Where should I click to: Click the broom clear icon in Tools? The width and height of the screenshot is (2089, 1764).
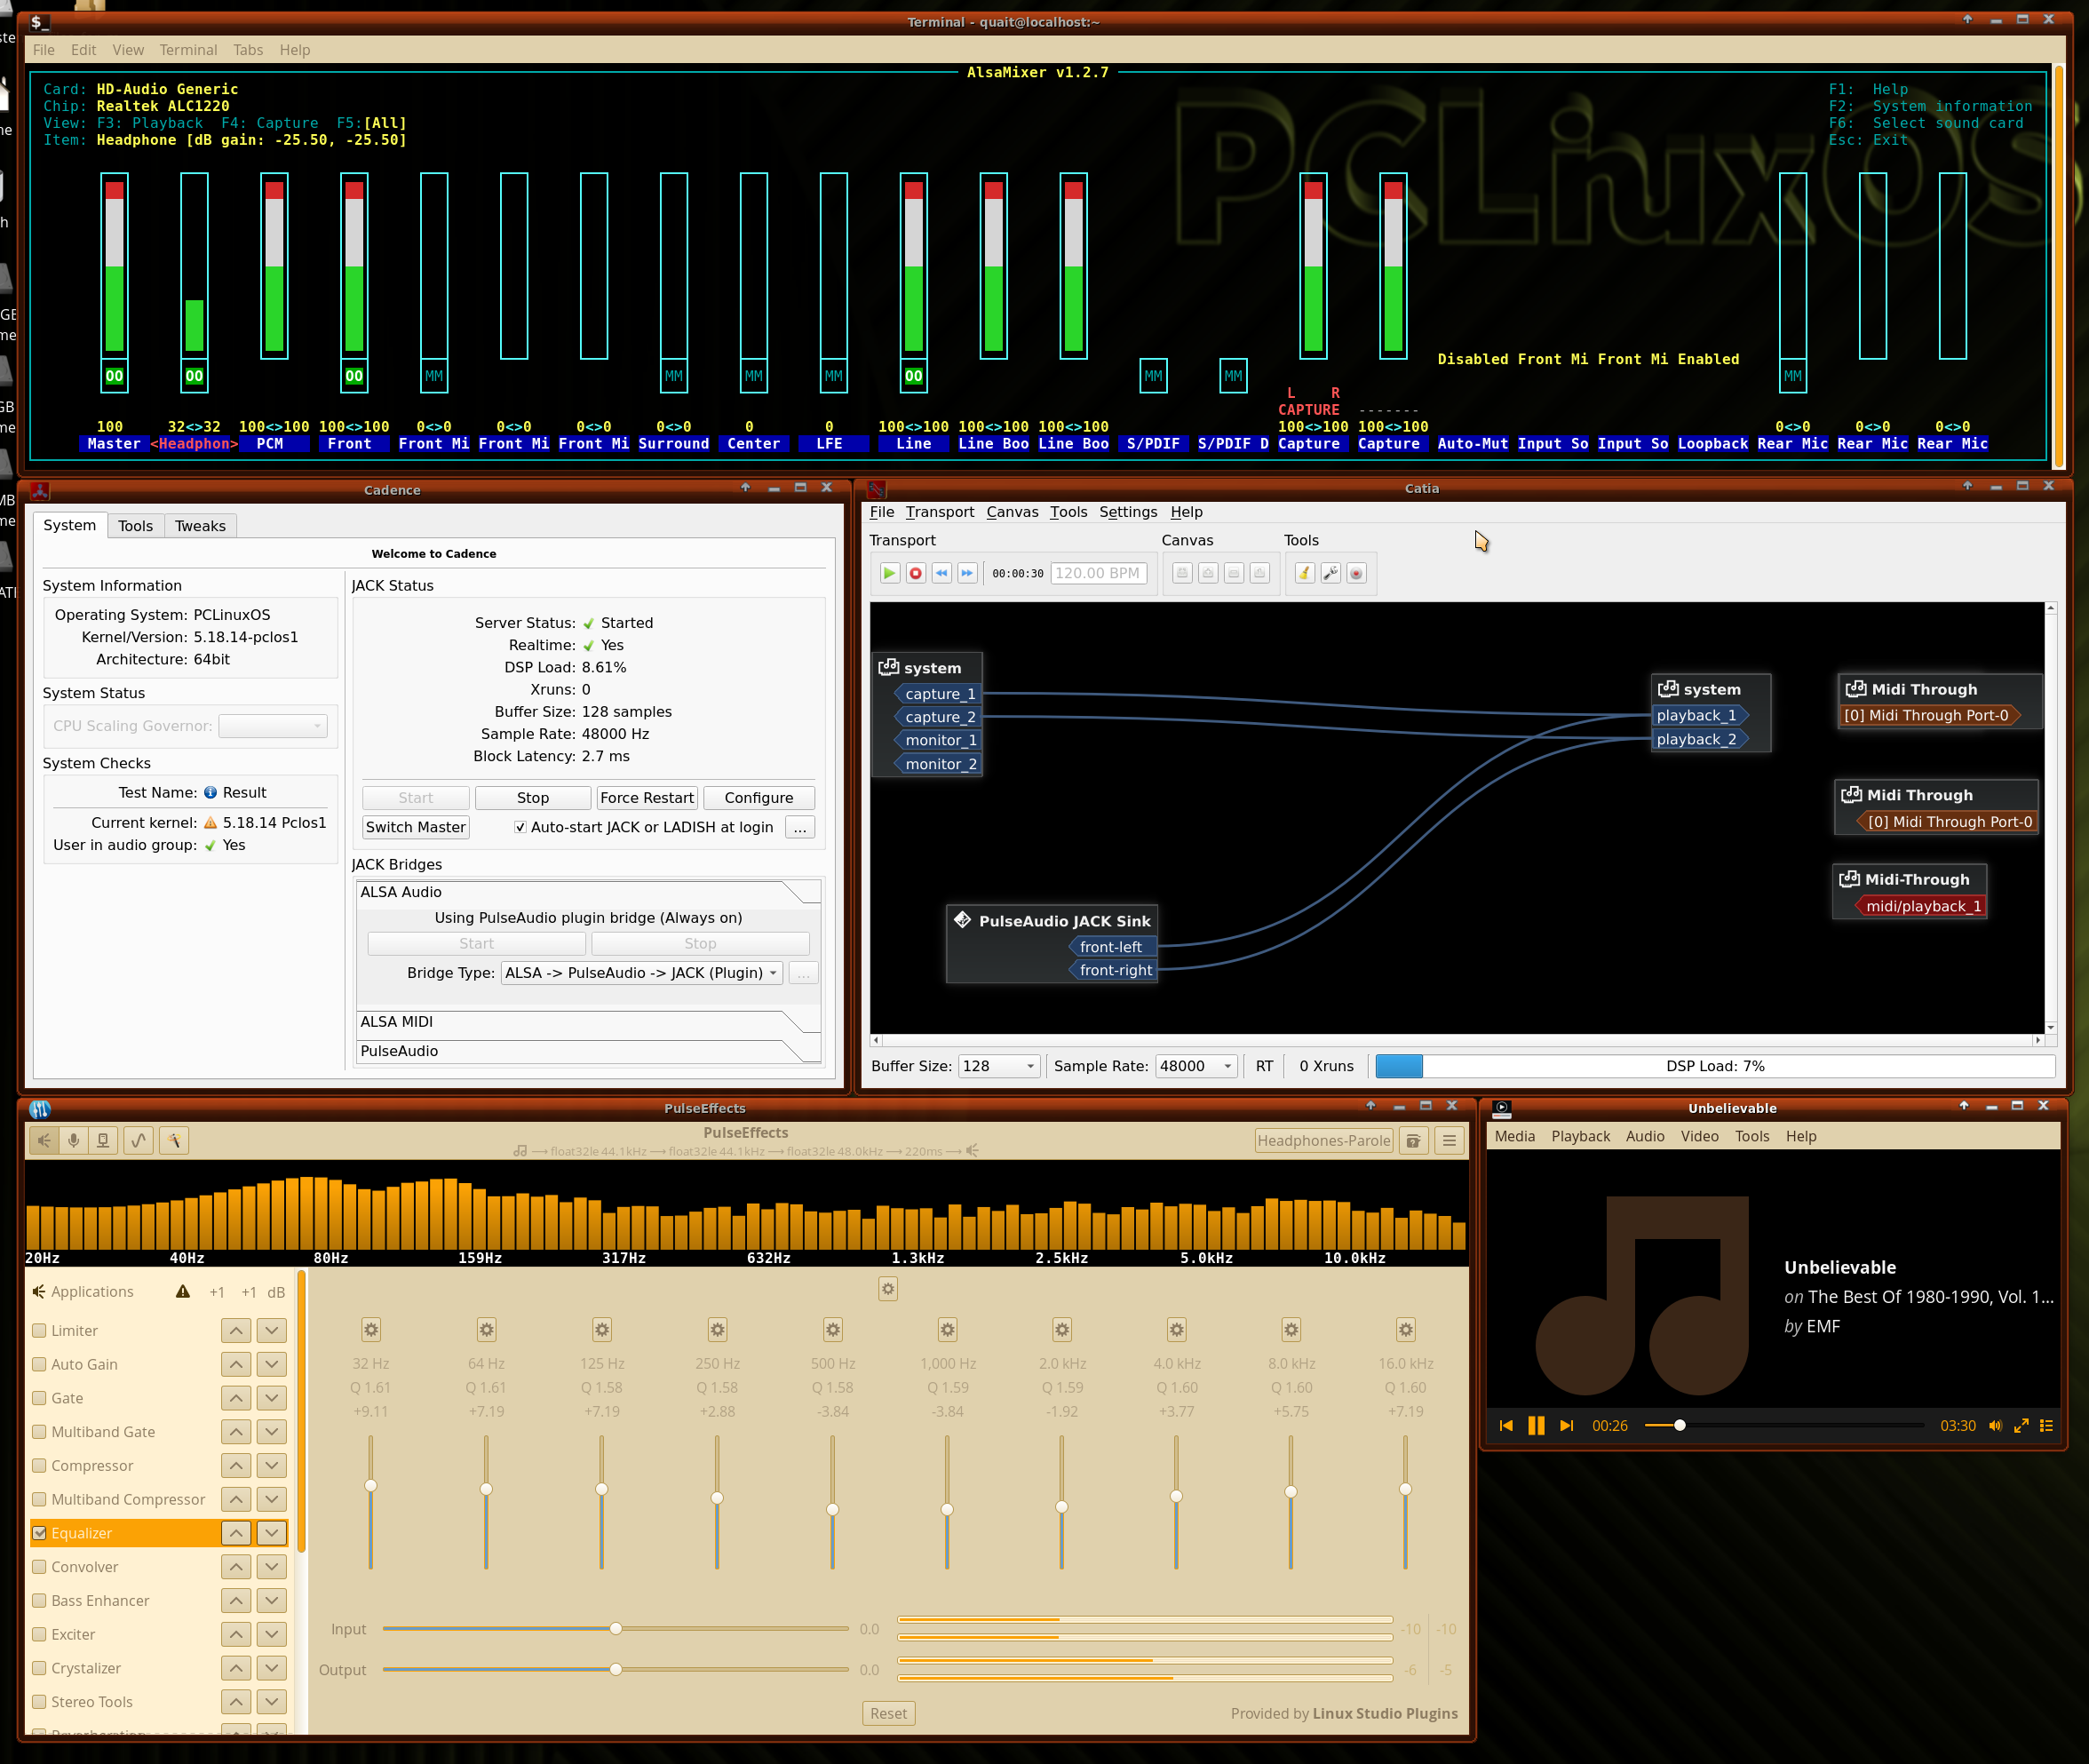click(x=1304, y=573)
